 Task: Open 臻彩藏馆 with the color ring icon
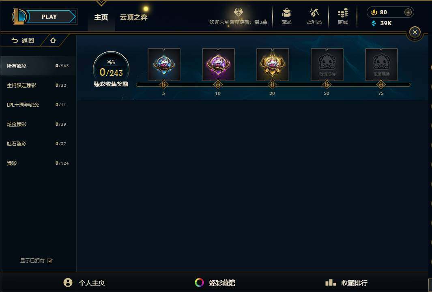(215, 283)
